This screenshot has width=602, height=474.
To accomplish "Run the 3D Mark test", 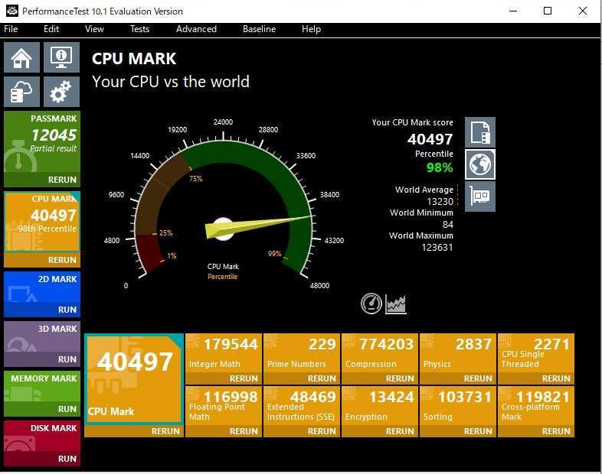I will (x=67, y=359).
